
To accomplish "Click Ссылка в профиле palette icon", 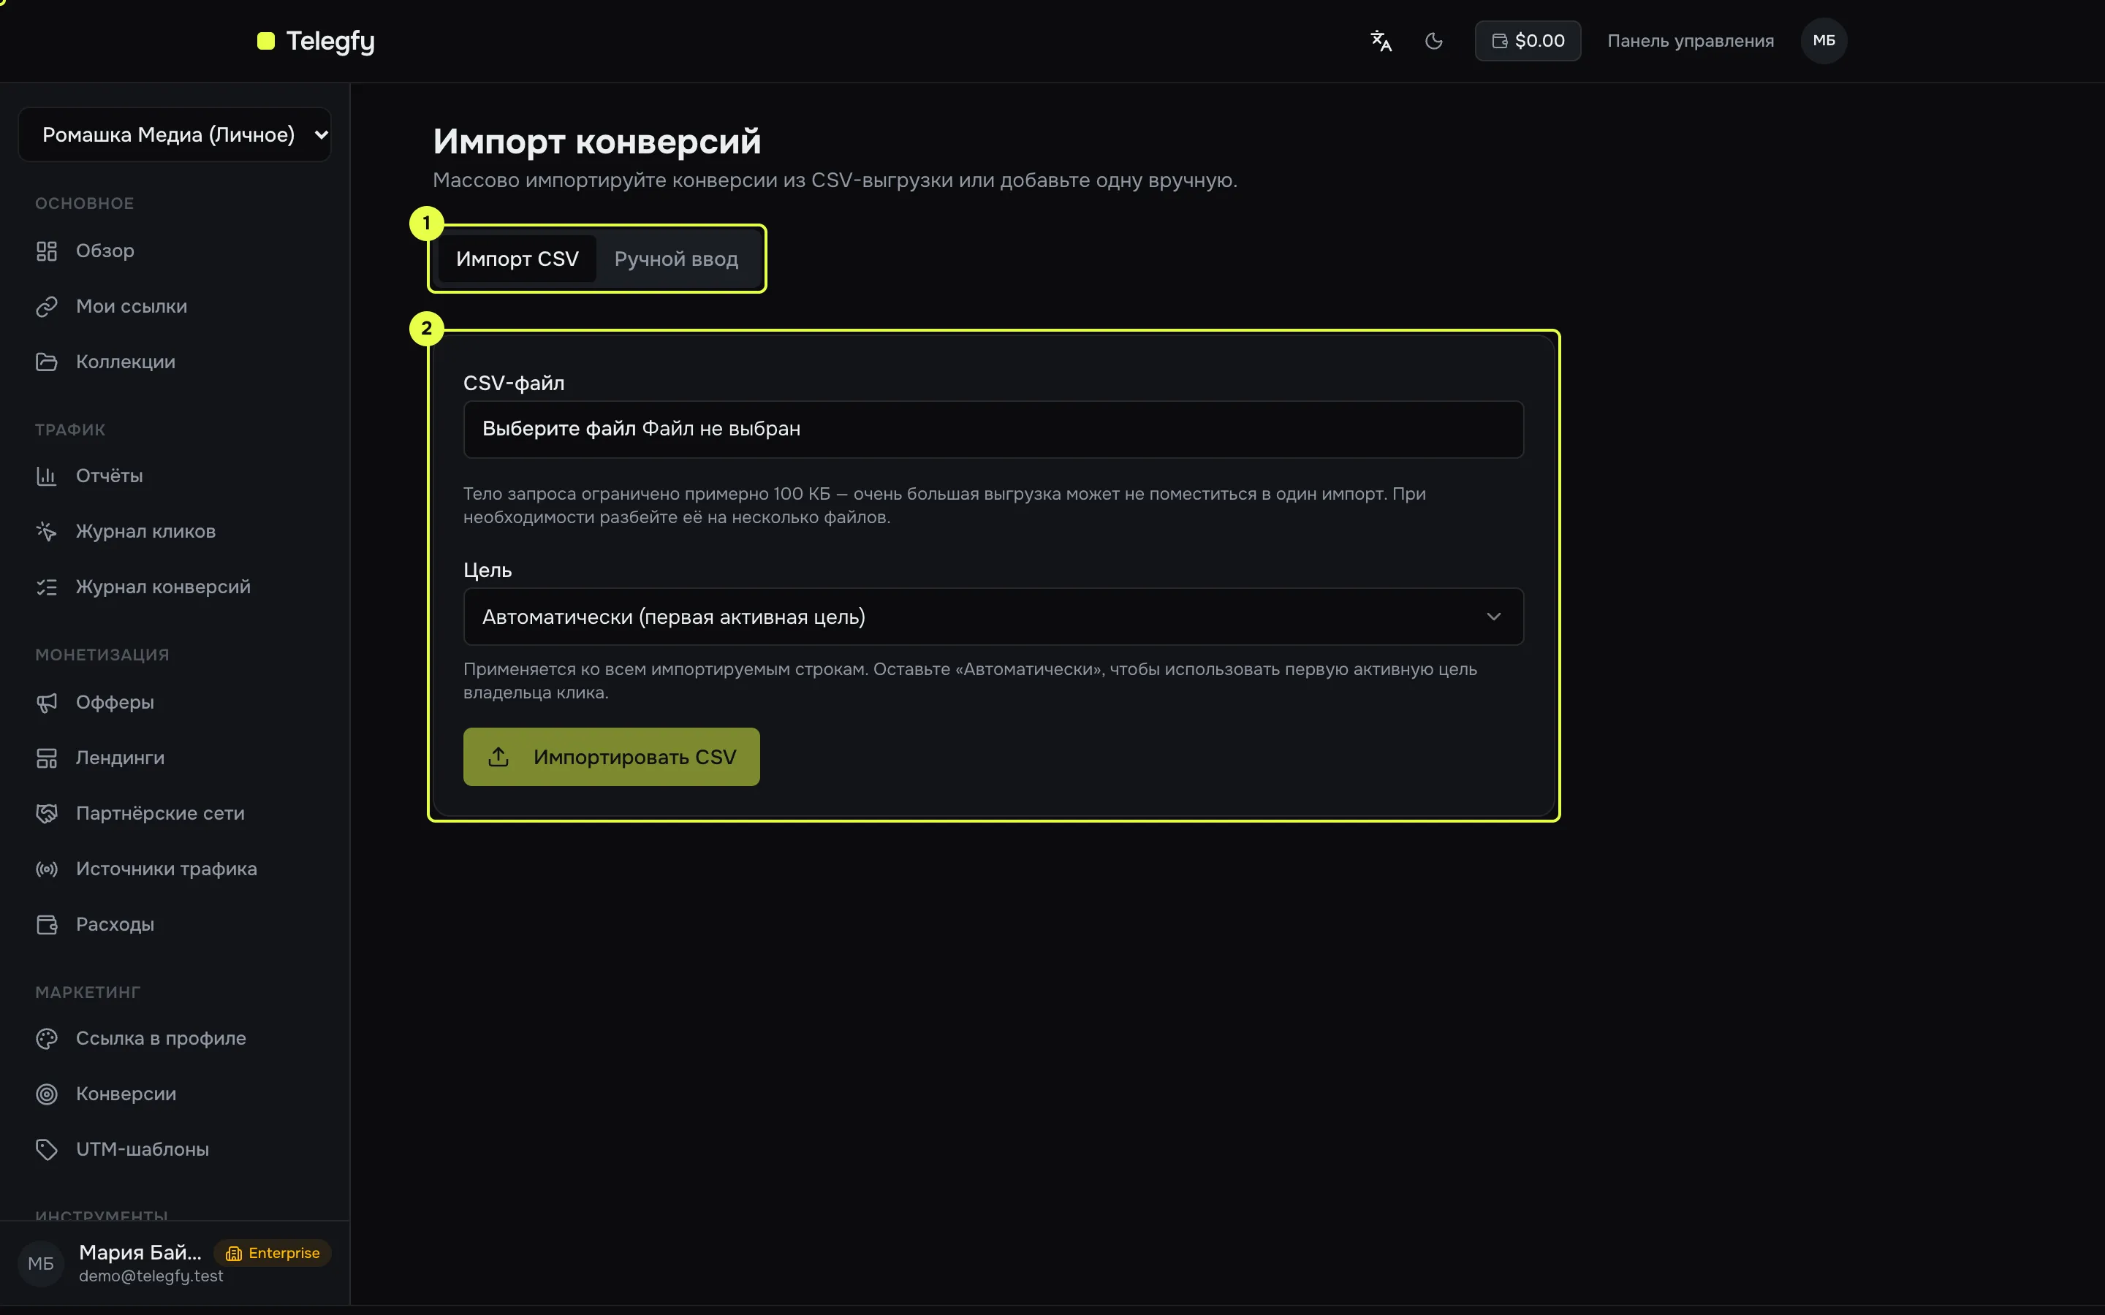I will (x=46, y=1040).
